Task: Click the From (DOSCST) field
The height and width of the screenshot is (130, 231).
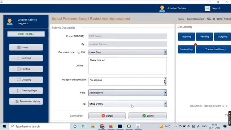Action: (x=127, y=36)
